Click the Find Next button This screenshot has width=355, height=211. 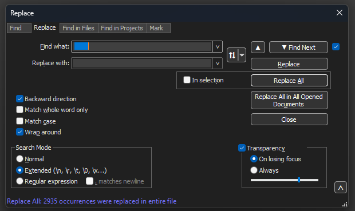298,47
